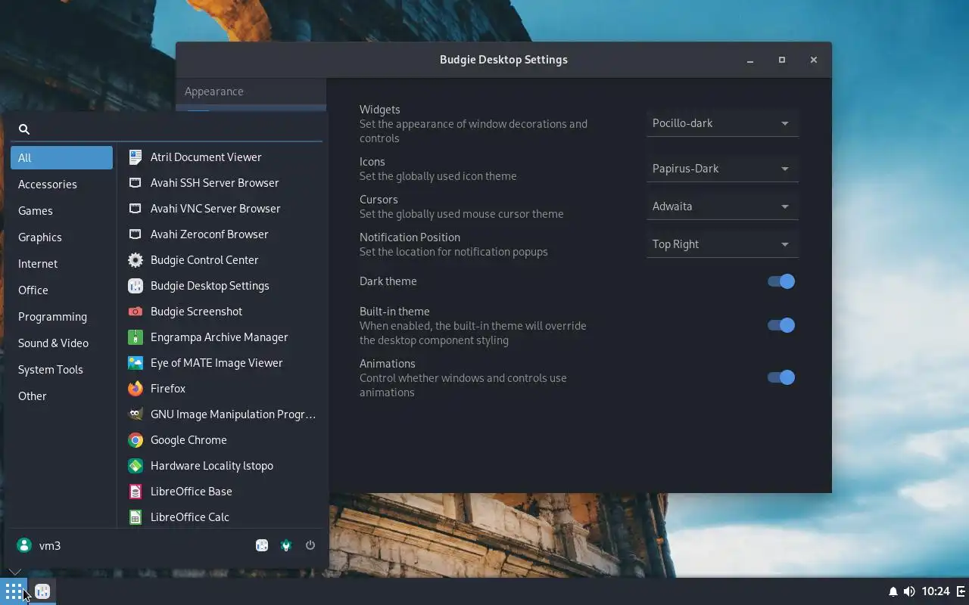Launch Budgie Desktop Settings icon in menu list
969x605 pixels.
pos(136,285)
